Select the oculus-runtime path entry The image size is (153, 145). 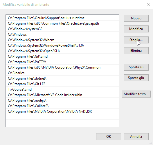coord(62,18)
